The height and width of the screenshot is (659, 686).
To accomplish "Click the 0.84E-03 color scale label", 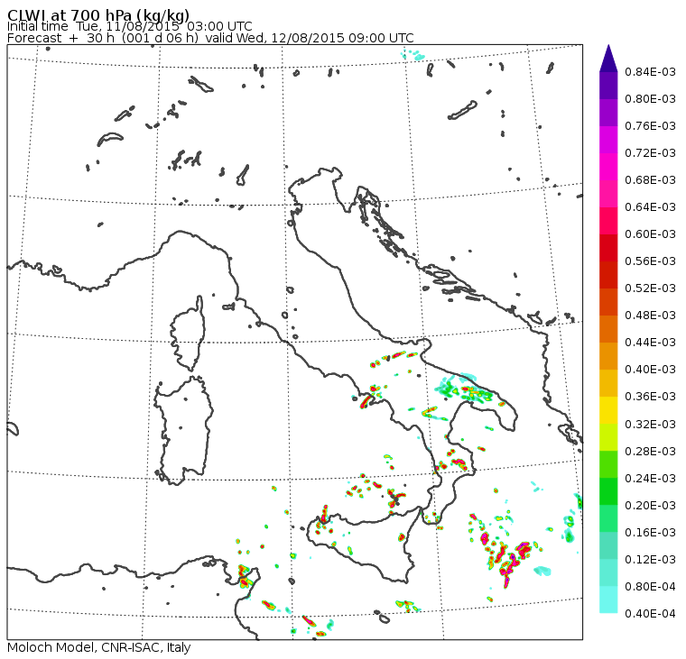I will (x=650, y=71).
